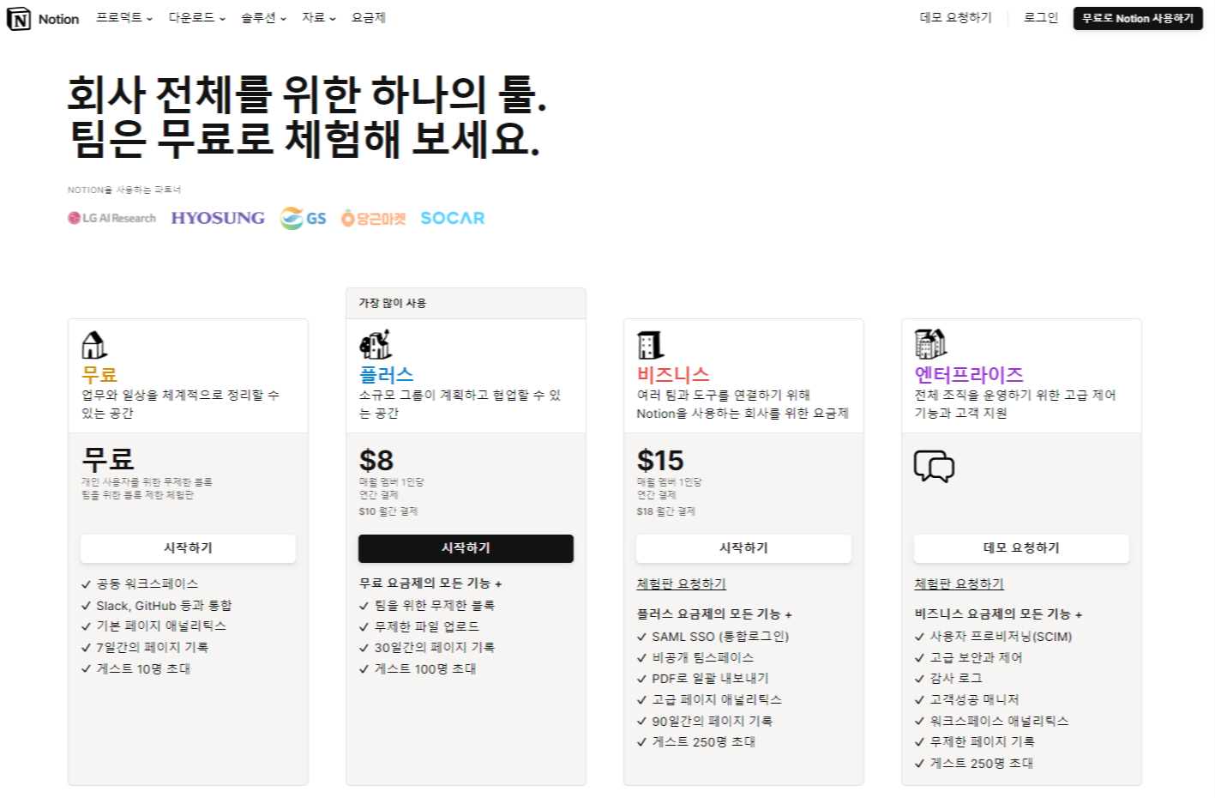Click the large 무료 price heading
The image size is (1215, 798).
[x=108, y=459]
